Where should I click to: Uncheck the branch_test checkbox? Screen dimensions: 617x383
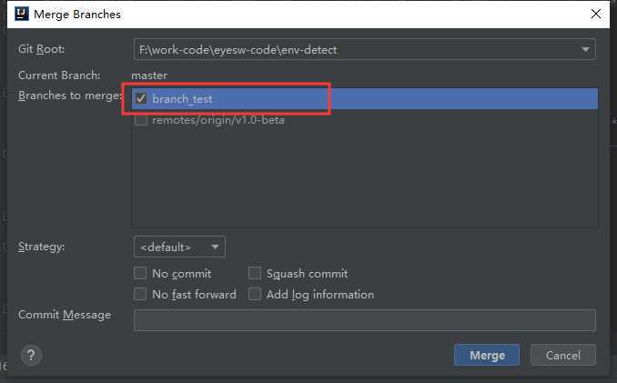[141, 98]
